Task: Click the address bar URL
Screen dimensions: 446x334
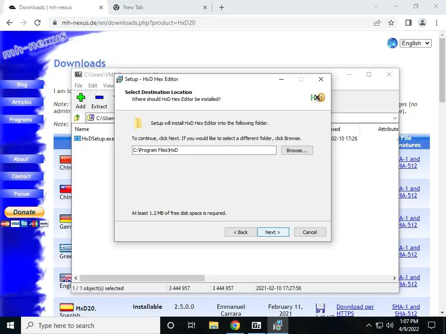Action: coord(128,23)
